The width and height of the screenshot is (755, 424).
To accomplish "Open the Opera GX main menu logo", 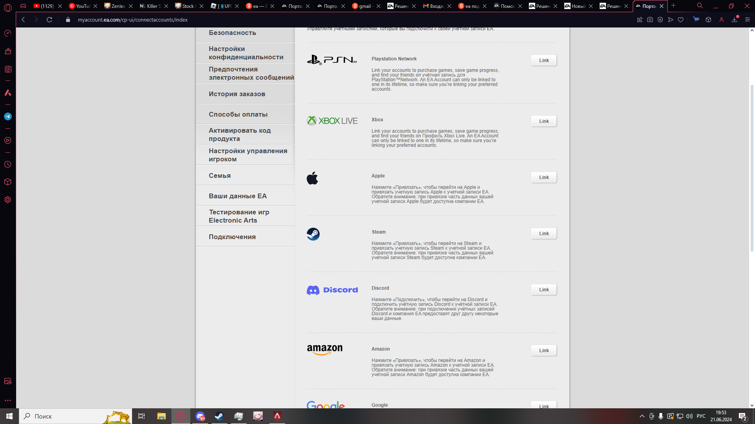I will click(8, 7).
